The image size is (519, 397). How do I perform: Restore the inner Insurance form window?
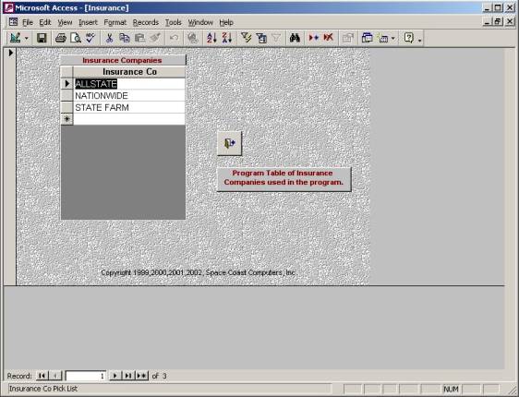pos(498,22)
